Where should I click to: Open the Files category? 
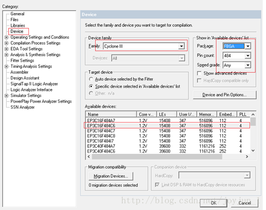pyautogui.click(x=14, y=20)
